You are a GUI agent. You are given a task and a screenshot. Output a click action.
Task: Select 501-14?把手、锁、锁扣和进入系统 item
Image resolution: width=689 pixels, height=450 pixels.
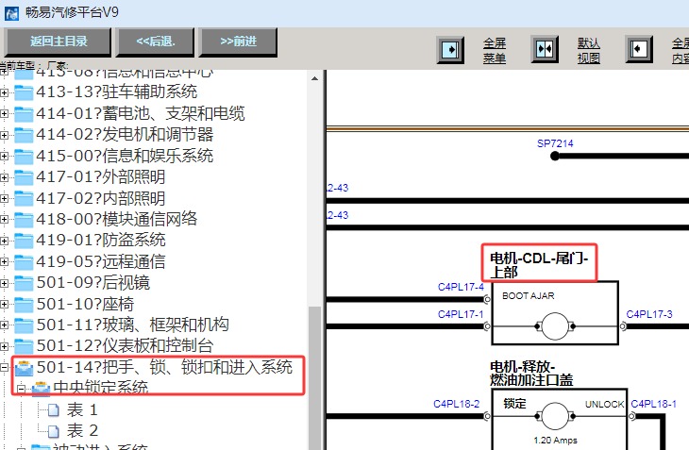coord(165,368)
